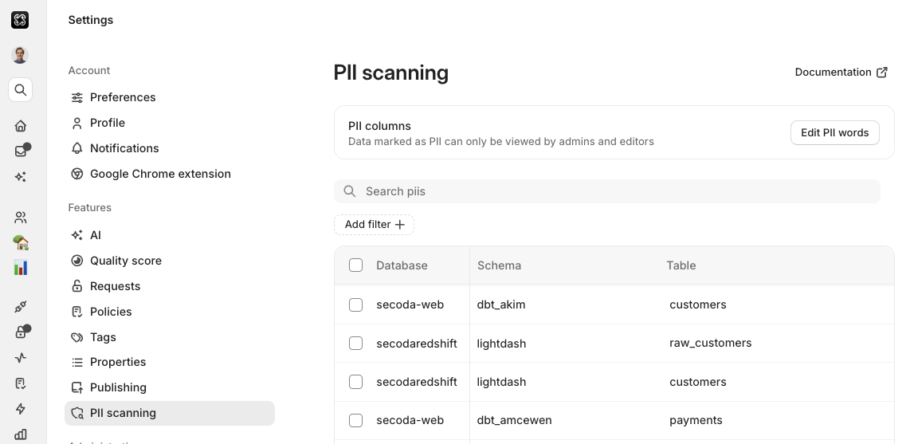Open the Add filter dropdown
Screen dimensions: 914x444
coord(374,225)
